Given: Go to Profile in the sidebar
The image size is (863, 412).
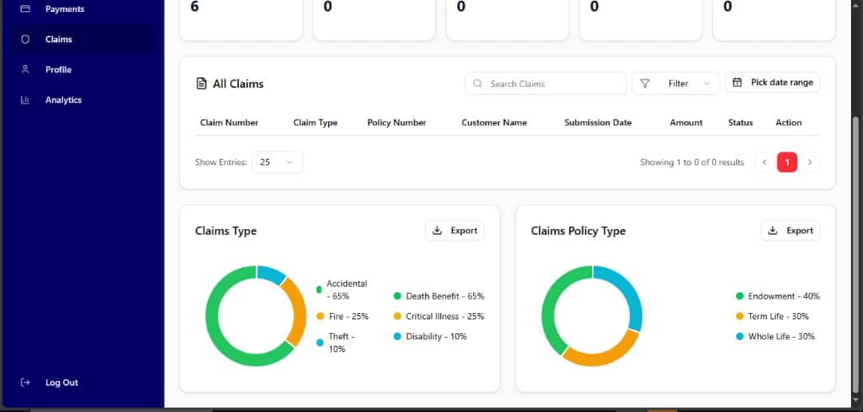Looking at the screenshot, I should (58, 69).
